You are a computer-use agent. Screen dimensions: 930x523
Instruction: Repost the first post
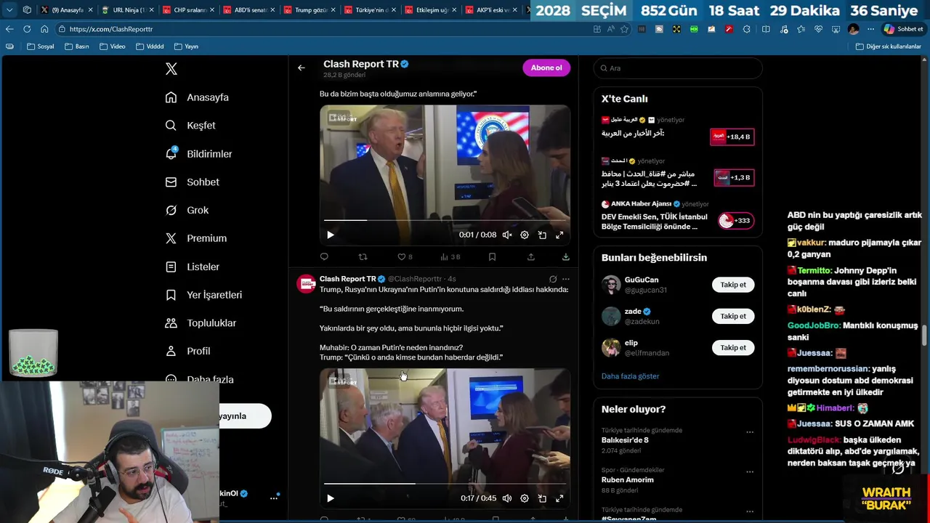pyautogui.click(x=363, y=256)
